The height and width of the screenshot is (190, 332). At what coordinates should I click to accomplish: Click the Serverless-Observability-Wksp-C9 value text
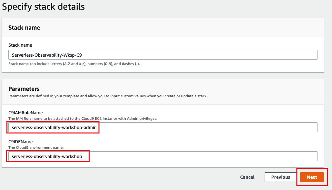point(47,55)
